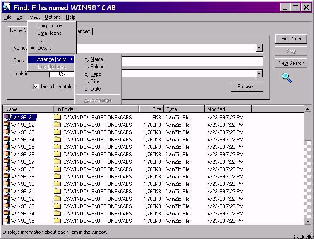The image size is (314, 239).
Task: Click the WIN98_35 file icon
Action: [x=7, y=221]
